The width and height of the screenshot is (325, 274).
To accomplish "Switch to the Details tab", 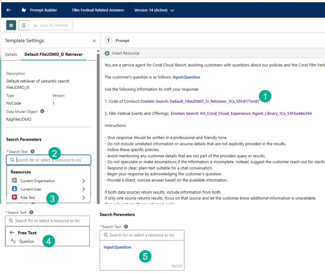I will pos(11,54).
